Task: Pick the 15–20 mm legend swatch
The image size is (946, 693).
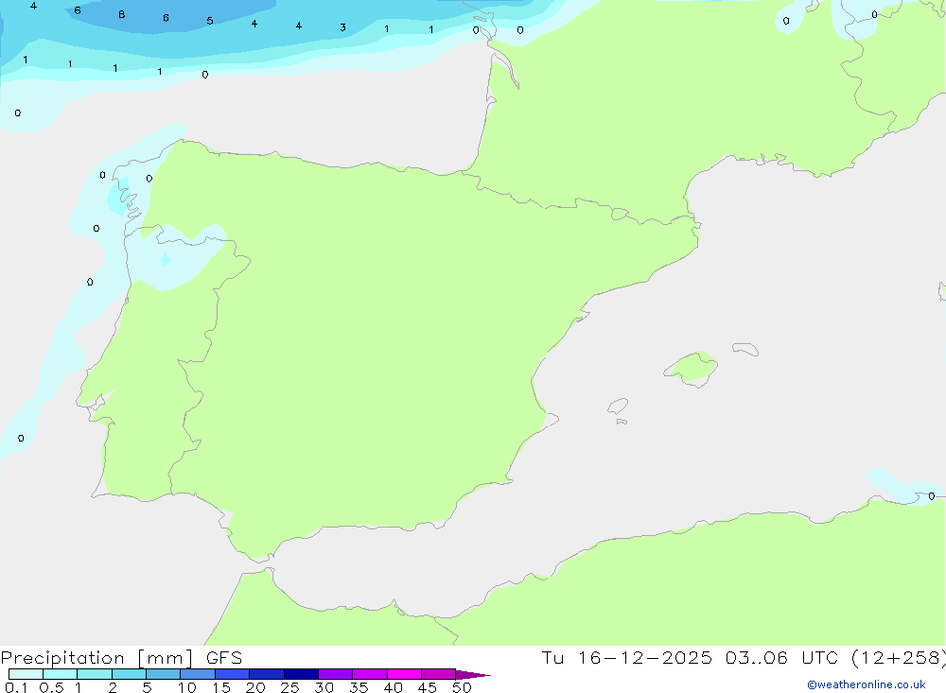Action: click(x=233, y=674)
